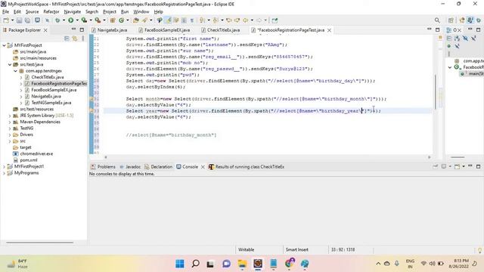Collapse all in Package Explorer
This screenshot has width=484, height=272.
(x=67, y=39)
